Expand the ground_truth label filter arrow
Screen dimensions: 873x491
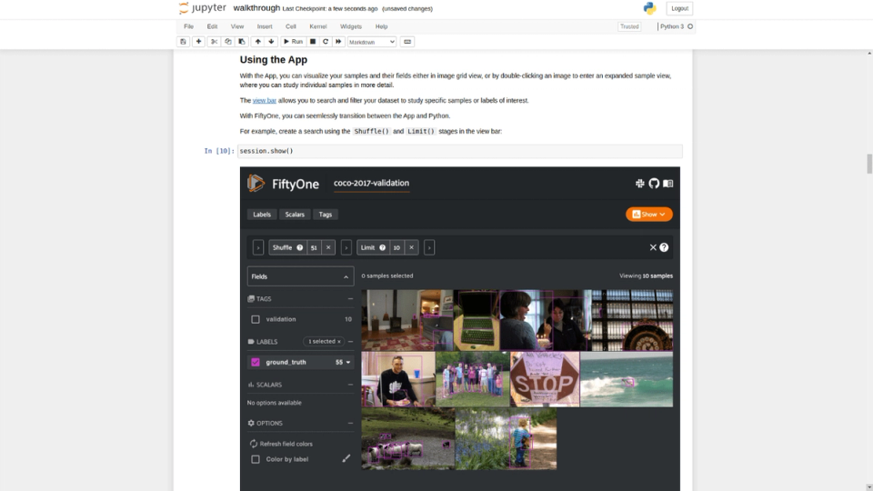pyautogui.click(x=348, y=363)
